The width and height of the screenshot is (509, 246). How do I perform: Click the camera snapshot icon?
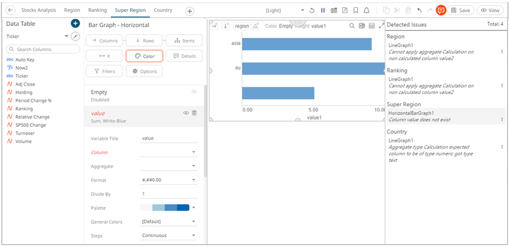coord(334,10)
